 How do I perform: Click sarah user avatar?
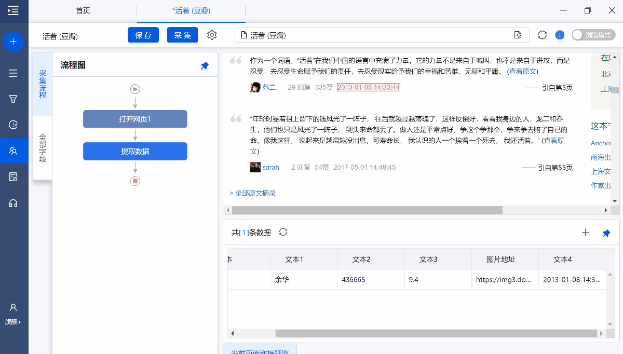tap(255, 167)
